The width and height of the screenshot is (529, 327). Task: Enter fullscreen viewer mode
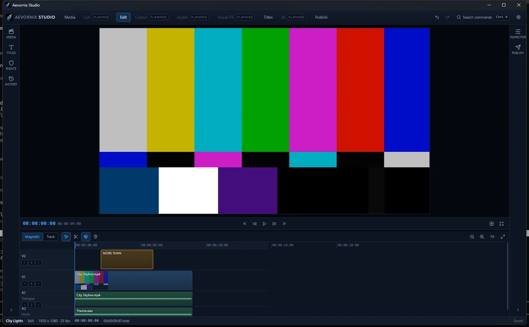click(x=501, y=224)
